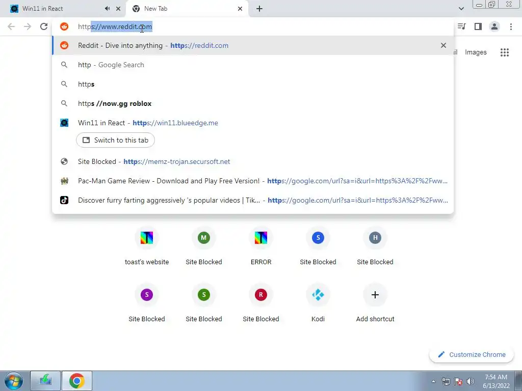Click the Customize Chrome button
This screenshot has height=391, width=522.
point(472,354)
